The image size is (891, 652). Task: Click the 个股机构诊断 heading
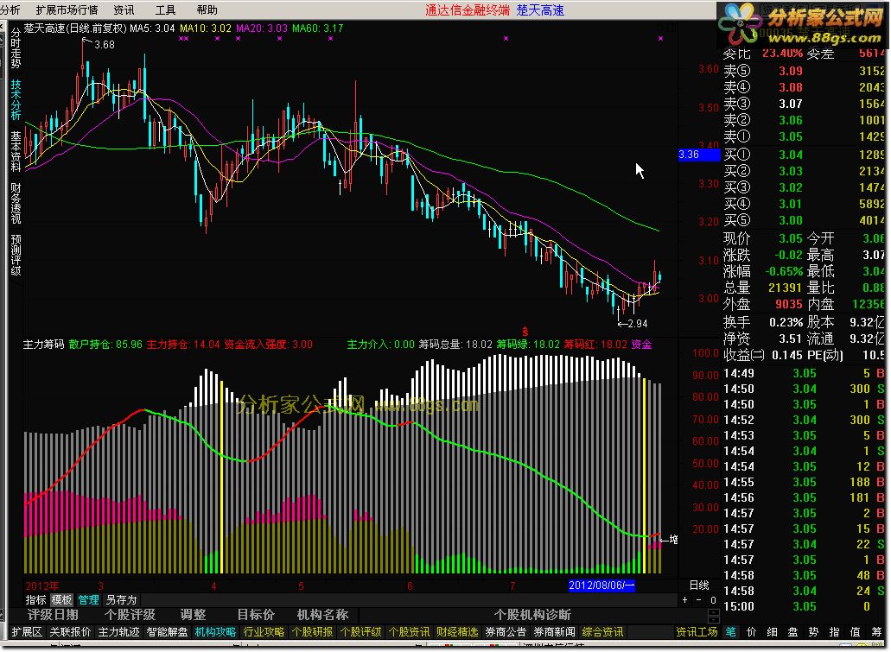coord(532,615)
